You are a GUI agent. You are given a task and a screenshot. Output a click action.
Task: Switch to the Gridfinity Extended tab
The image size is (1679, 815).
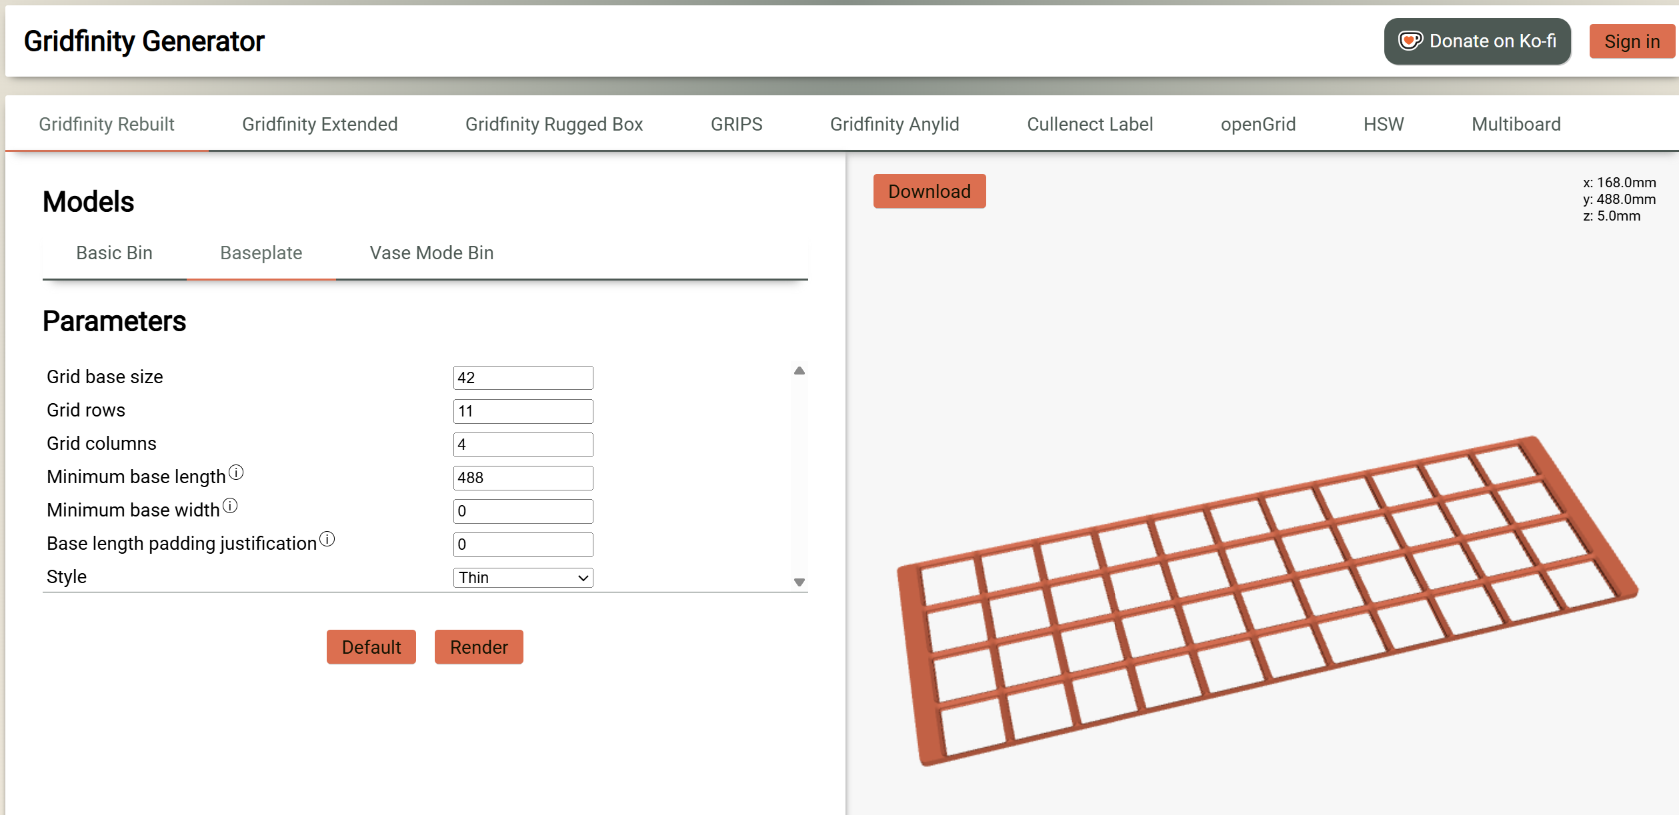(320, 124)
